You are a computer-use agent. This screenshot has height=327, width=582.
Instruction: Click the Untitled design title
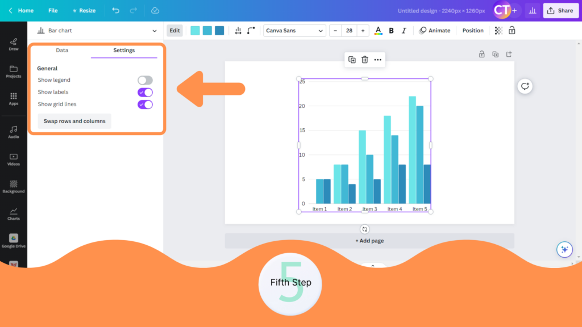441,11
